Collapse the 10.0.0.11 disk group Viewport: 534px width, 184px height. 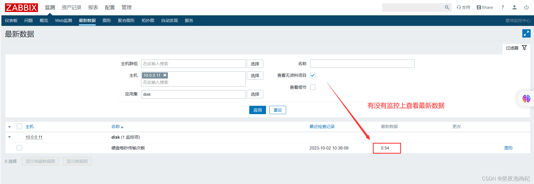pyautogui.click(x=9, y=137)
